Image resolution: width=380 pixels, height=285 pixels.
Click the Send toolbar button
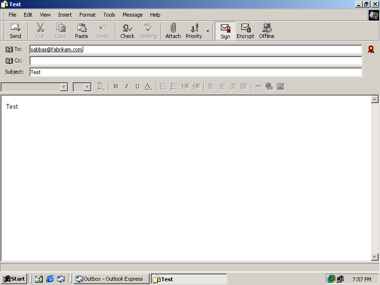click(15, 31)
